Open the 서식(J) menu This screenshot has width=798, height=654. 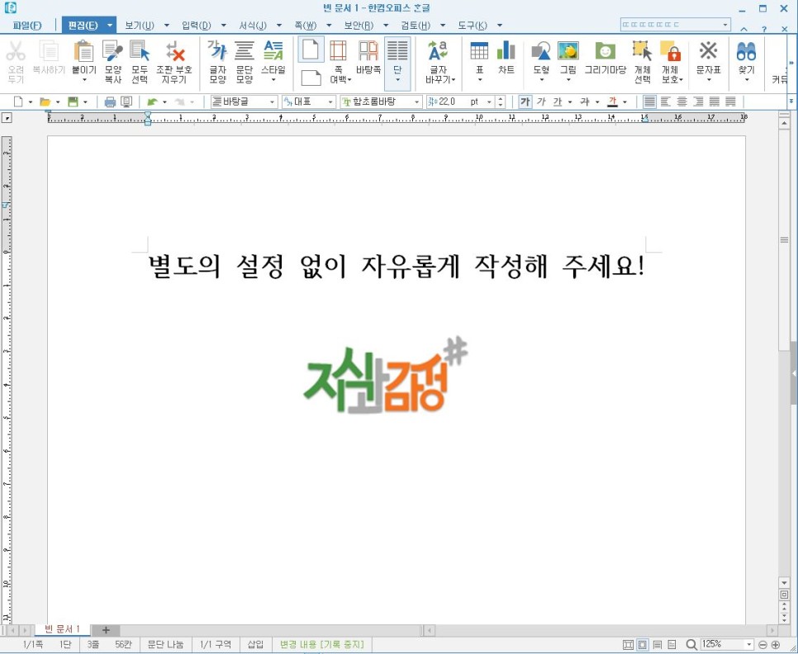point(253,26)
